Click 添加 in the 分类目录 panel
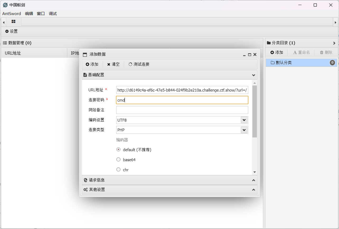Image resolution: width=339 pixels, height=229 pixels. [x=277, y=53]
